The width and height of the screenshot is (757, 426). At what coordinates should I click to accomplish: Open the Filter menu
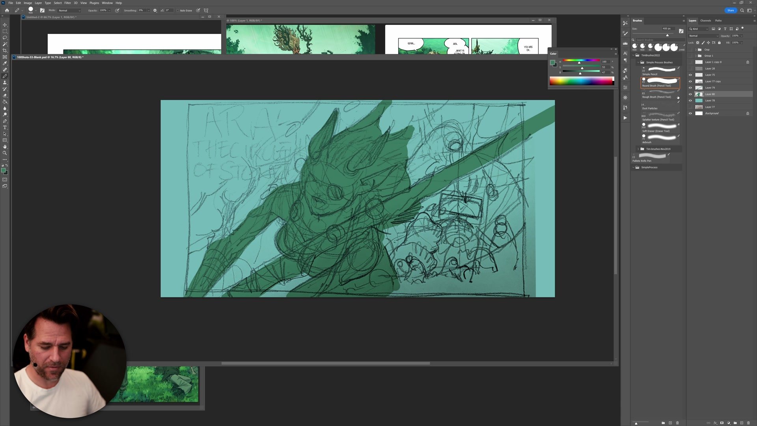[67, 3]
